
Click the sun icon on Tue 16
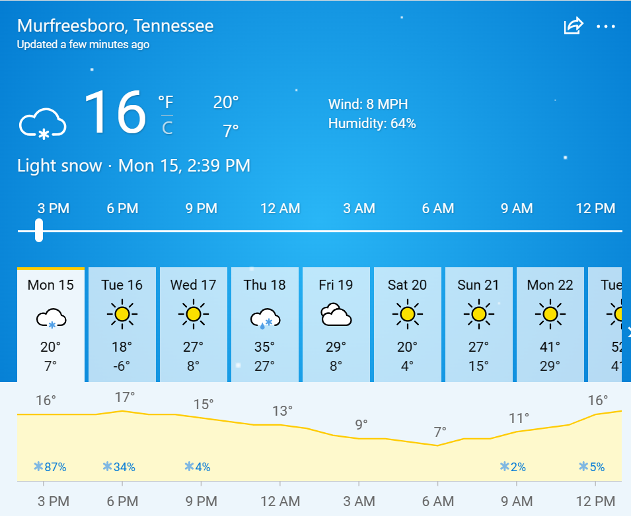122,314
